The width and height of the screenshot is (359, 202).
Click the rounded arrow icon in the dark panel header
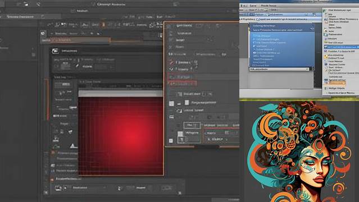55,51
